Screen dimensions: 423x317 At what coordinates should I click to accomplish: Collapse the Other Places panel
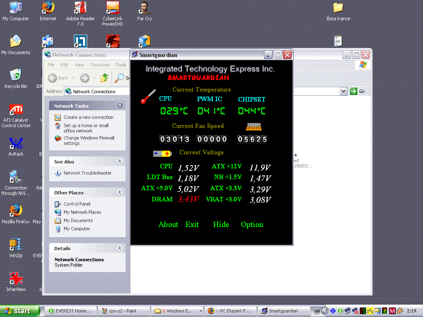click(120, 192)
